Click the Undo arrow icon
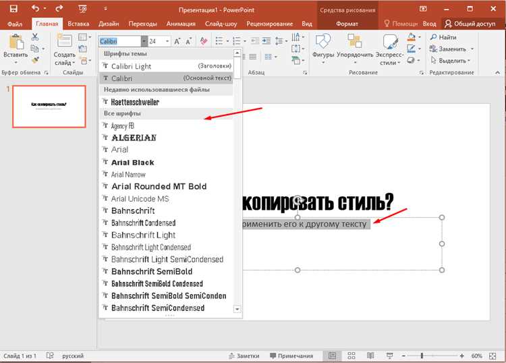 coord(36,9)
